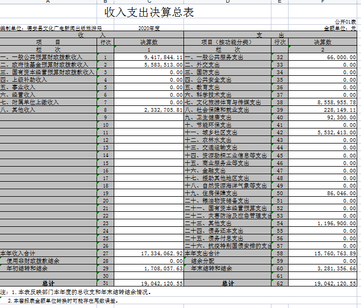Select the 2020年度 cell
This screenshot has height=308, width=361.
point(149,28)
